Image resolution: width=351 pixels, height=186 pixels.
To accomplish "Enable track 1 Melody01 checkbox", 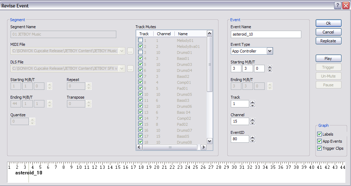I will pyautogui.click(x=140, y=41).
